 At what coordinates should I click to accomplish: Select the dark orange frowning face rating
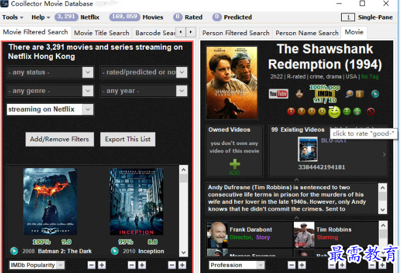click(301, 112)
